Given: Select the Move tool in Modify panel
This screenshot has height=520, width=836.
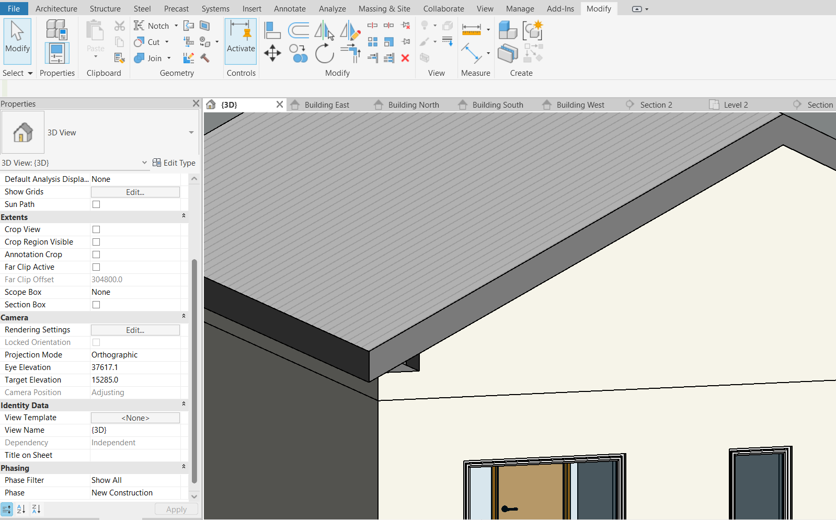Looking at the screenshot, I should pos(272,53).
